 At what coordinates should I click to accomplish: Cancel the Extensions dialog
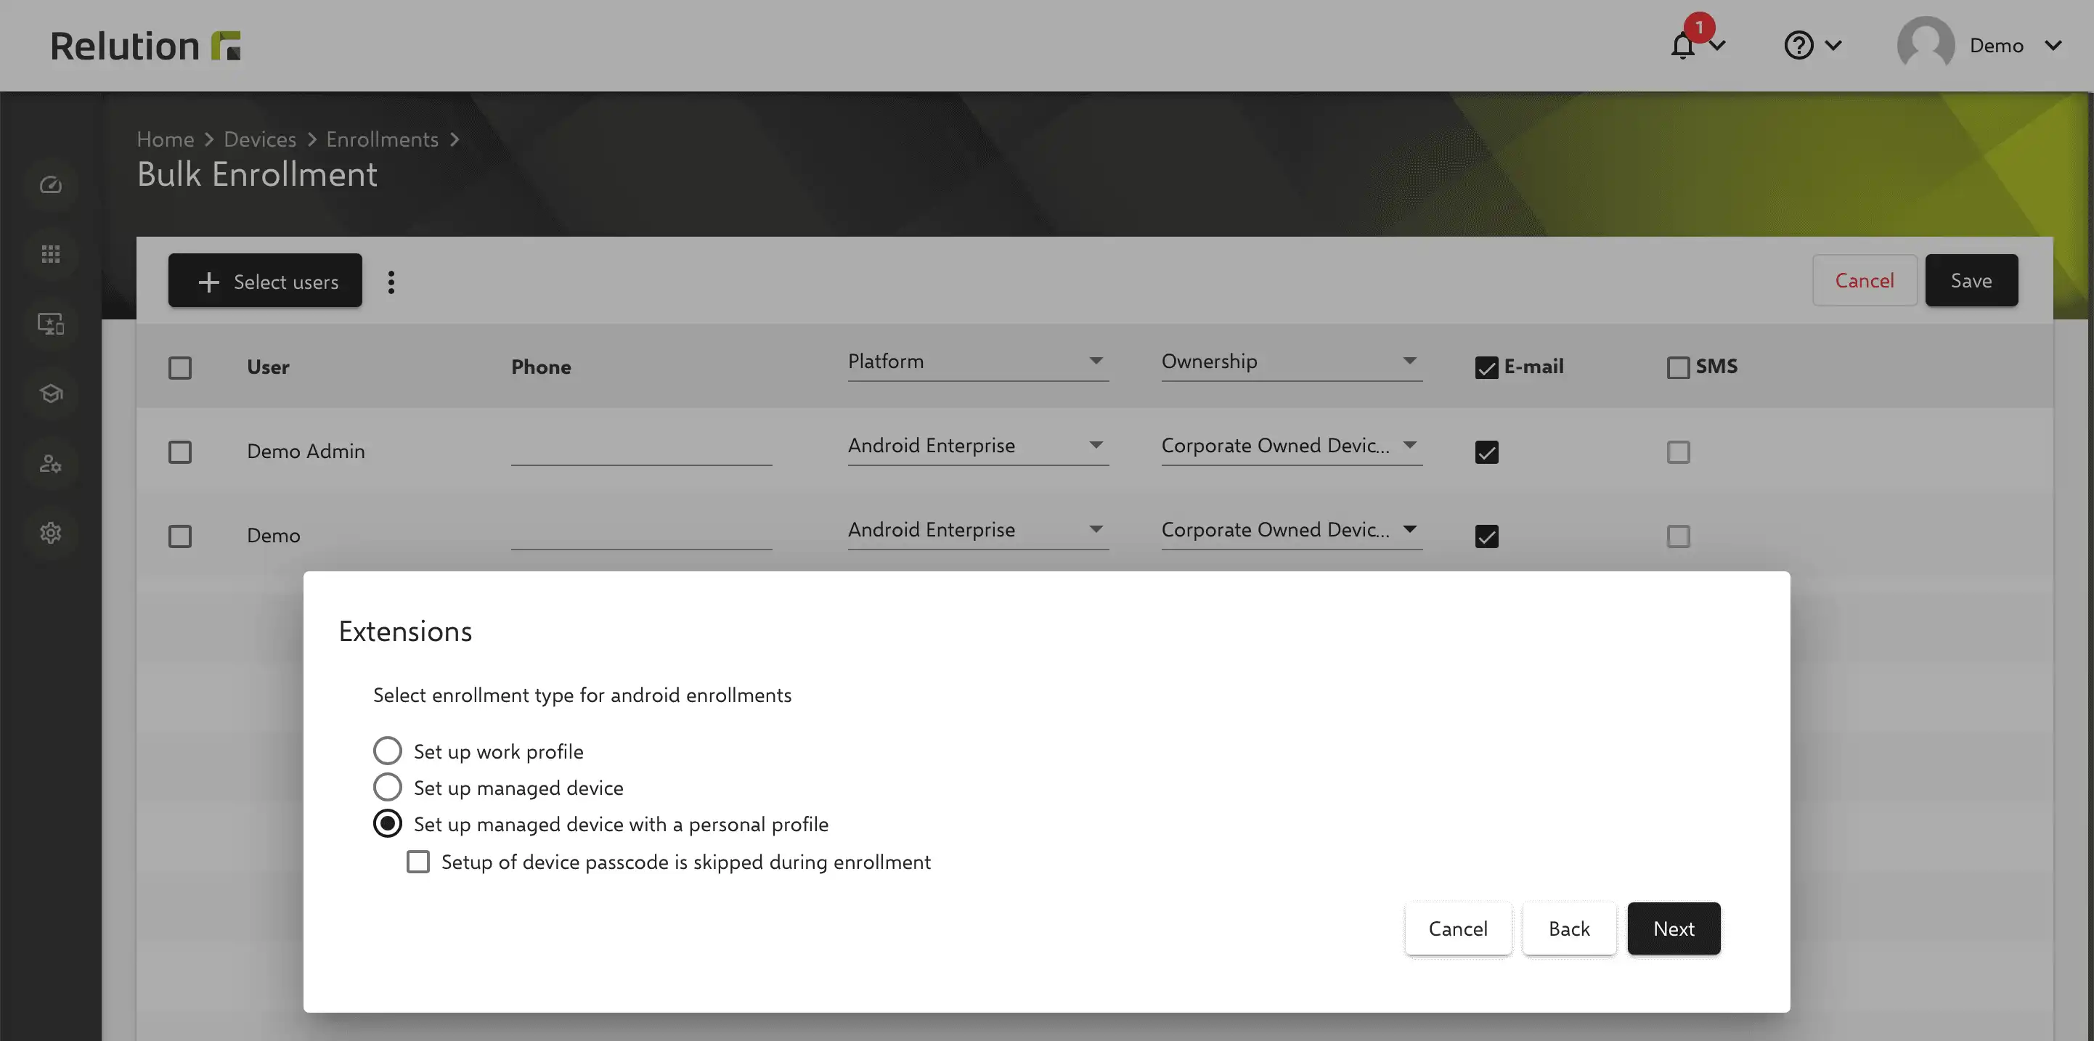pos(1457,929)
